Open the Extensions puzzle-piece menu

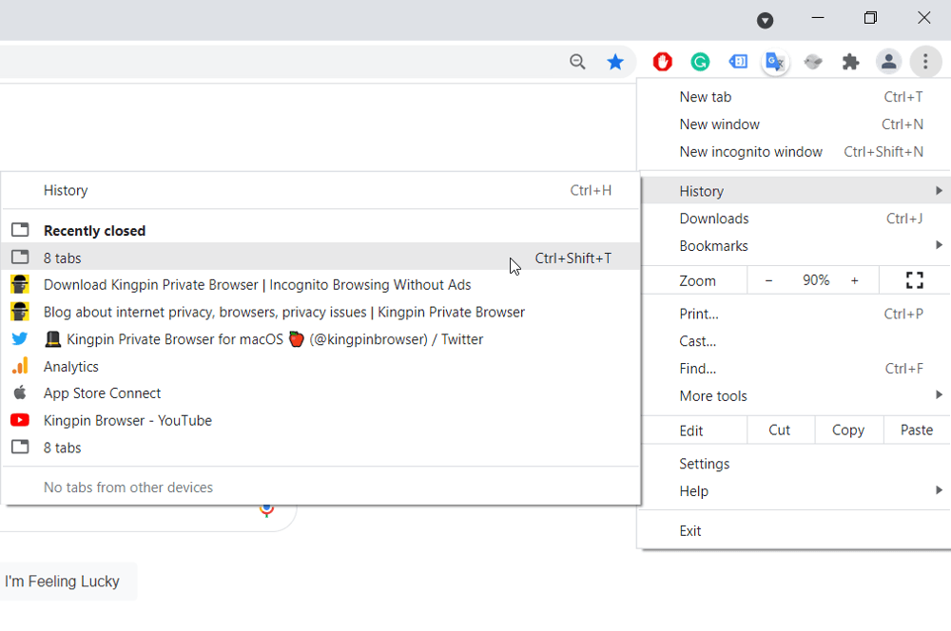tap(850, 61)
